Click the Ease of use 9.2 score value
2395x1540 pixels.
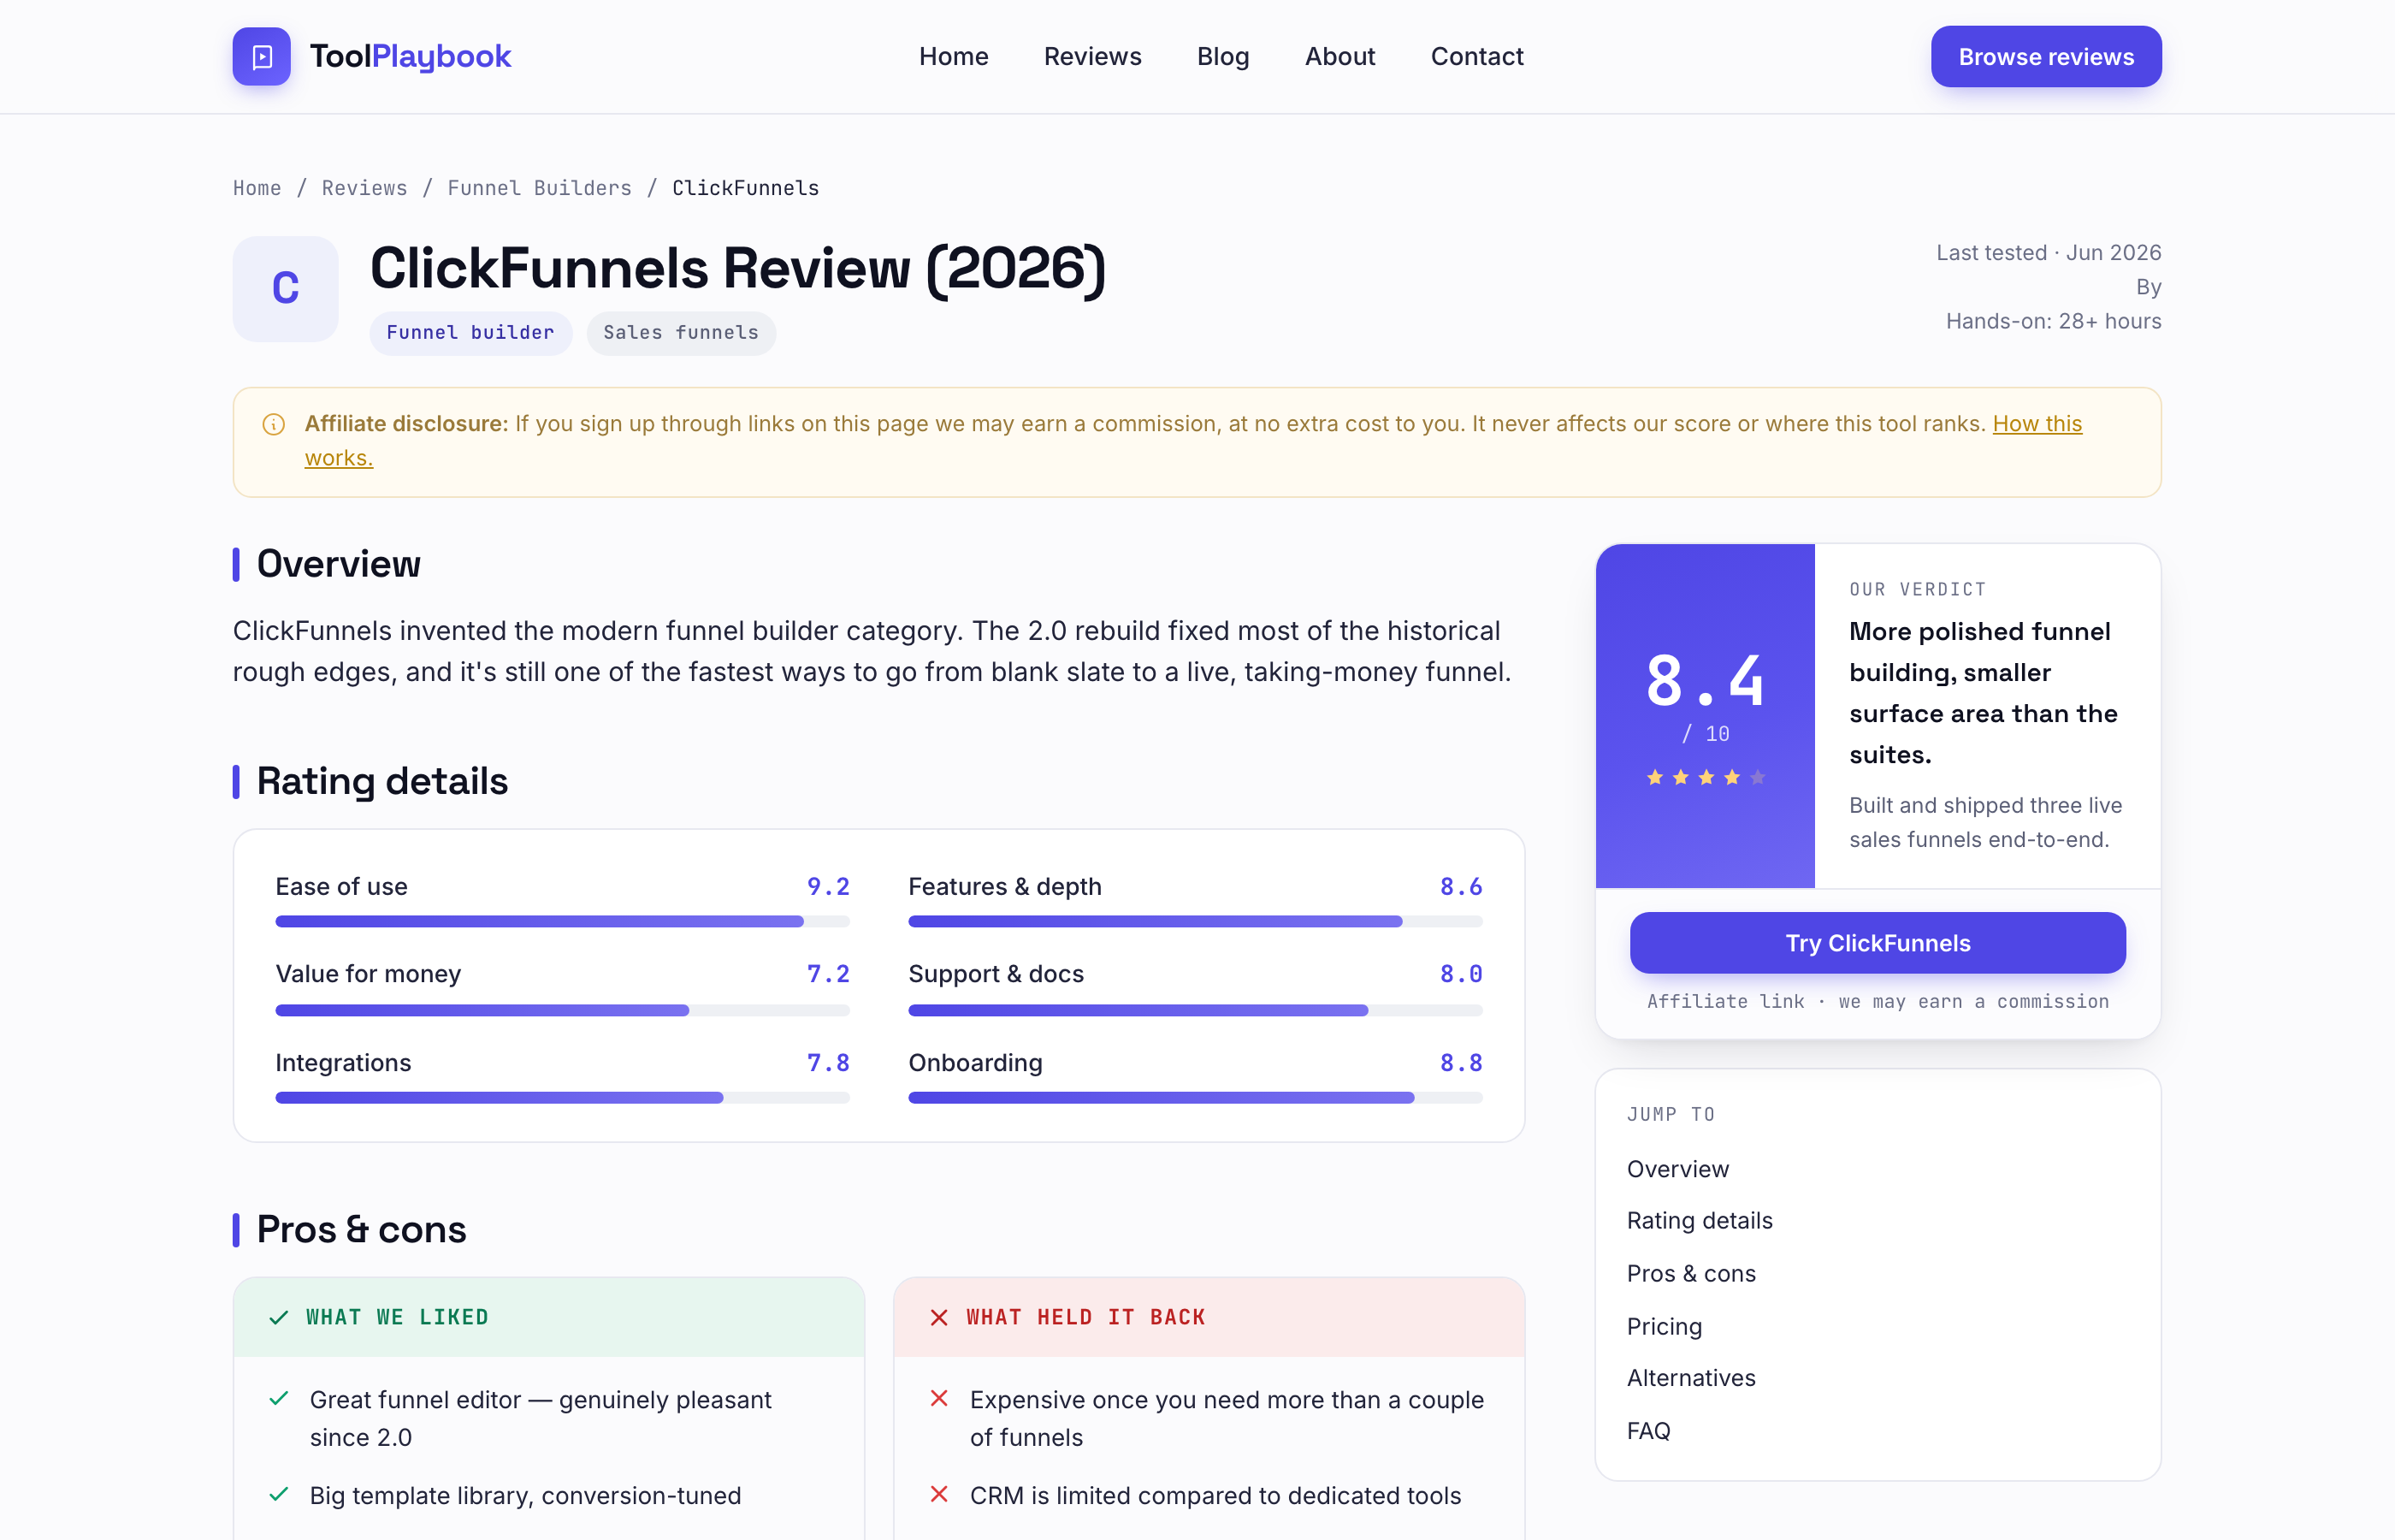pyautogui.click(x=828, y=886)
